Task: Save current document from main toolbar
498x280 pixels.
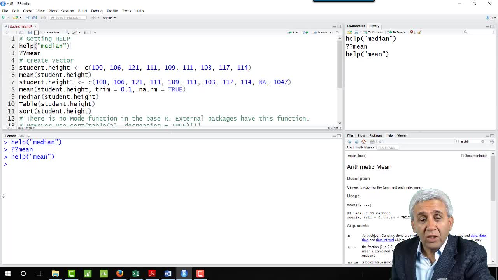Action: point(27,17)
